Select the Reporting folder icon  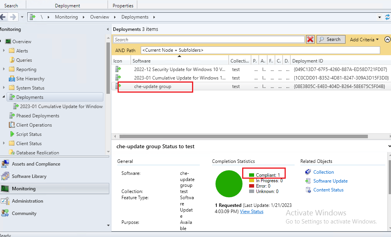coord(12,69)
